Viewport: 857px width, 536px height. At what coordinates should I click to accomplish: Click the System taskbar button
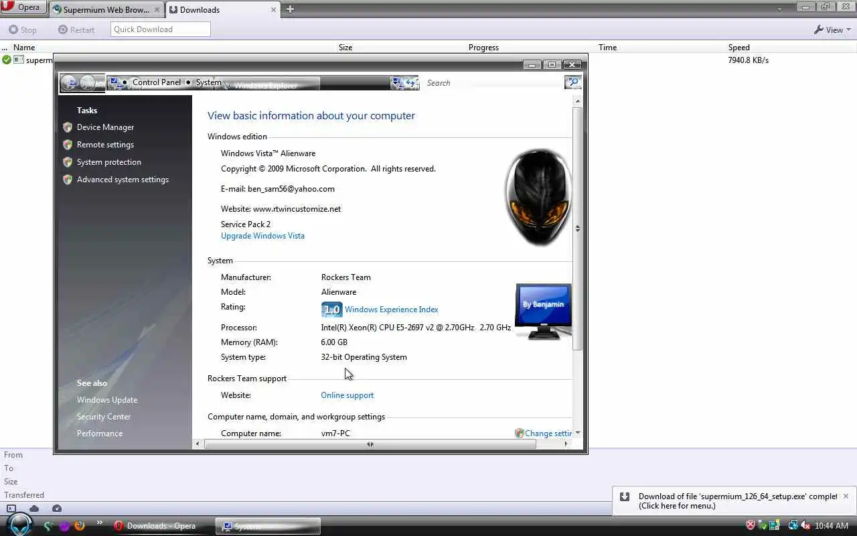268,526
